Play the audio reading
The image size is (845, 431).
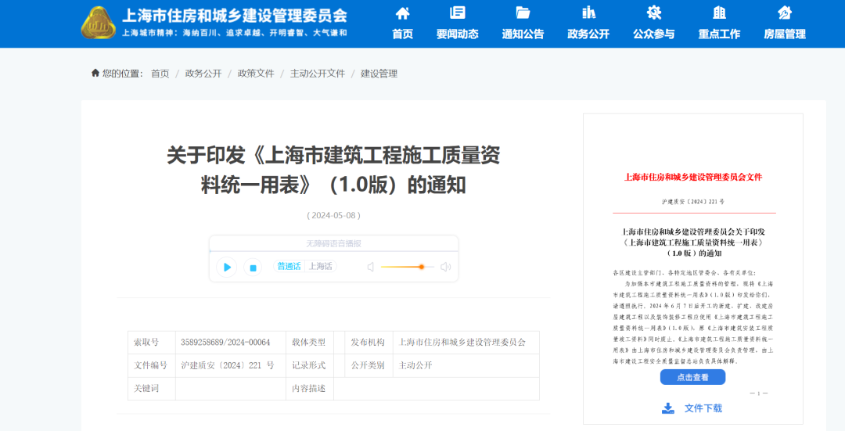tap(226, 267)
